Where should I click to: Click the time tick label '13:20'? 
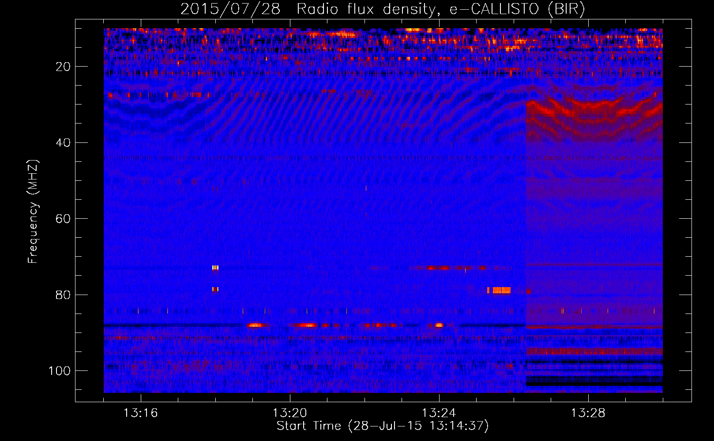289,413
